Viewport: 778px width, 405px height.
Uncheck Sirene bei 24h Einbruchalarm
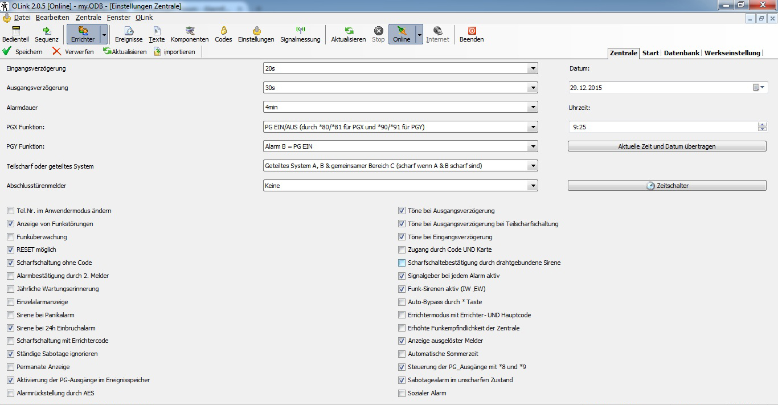pyautogui.click(x=11, y=328)
